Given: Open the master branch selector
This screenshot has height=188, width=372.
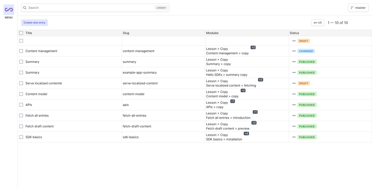Looking at the screenshot, I should (x=358, y=8).
